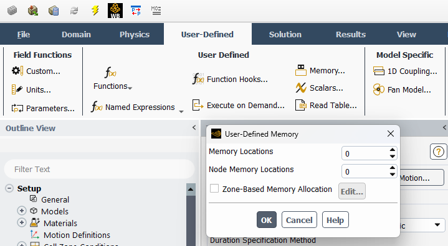
Task: Select Motion Definitions in outline tree
Action: tap(77, 235)
